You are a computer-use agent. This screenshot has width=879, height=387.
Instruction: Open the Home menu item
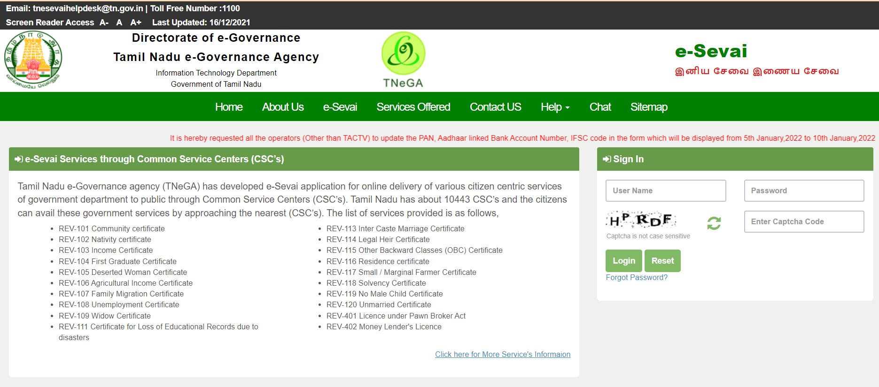tap(229, 107)
